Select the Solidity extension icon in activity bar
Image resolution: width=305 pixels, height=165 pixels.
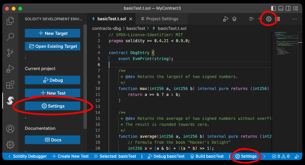point(10,101)
